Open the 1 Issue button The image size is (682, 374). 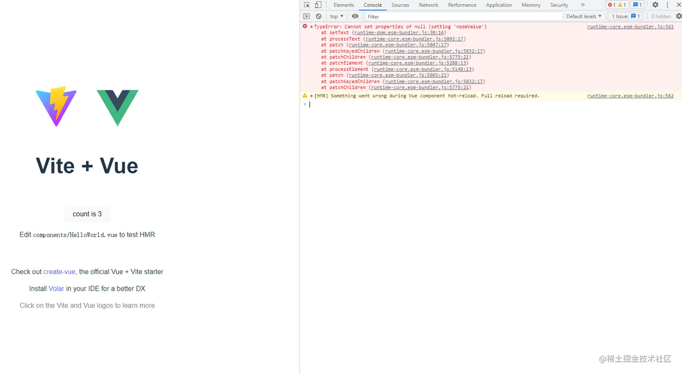(626, 16)
